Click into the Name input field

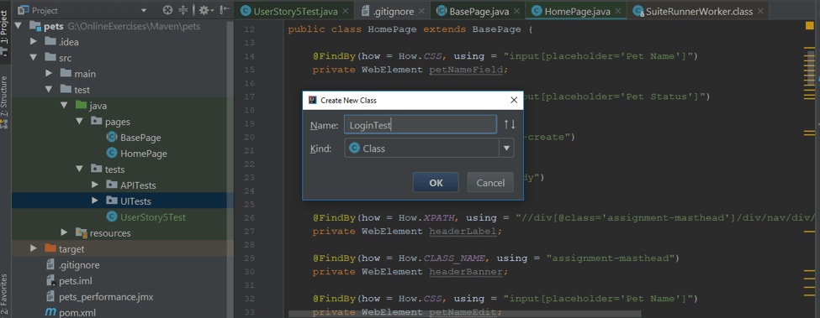click(421, 124)
